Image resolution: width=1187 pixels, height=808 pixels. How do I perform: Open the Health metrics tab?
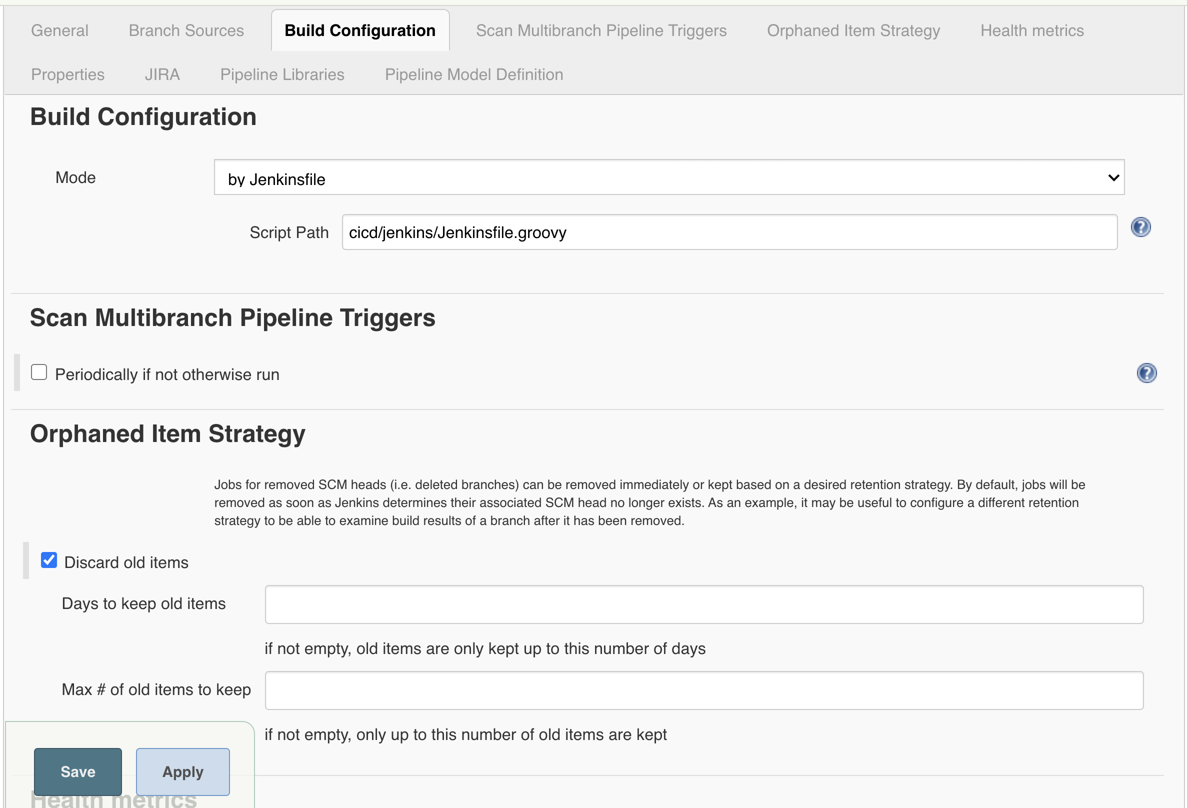point(1032,30)
